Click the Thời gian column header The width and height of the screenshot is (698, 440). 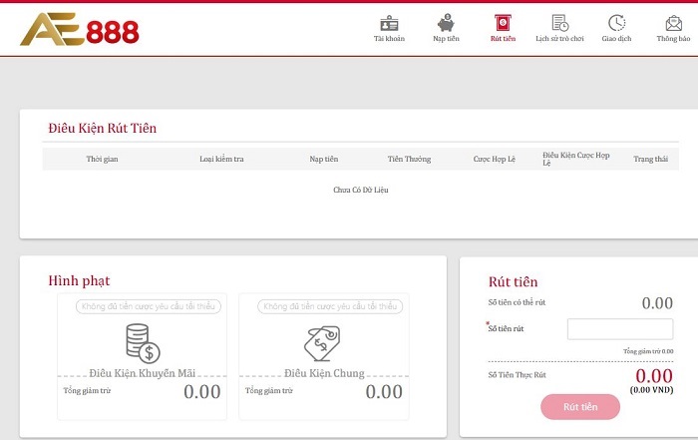point(102,160)
